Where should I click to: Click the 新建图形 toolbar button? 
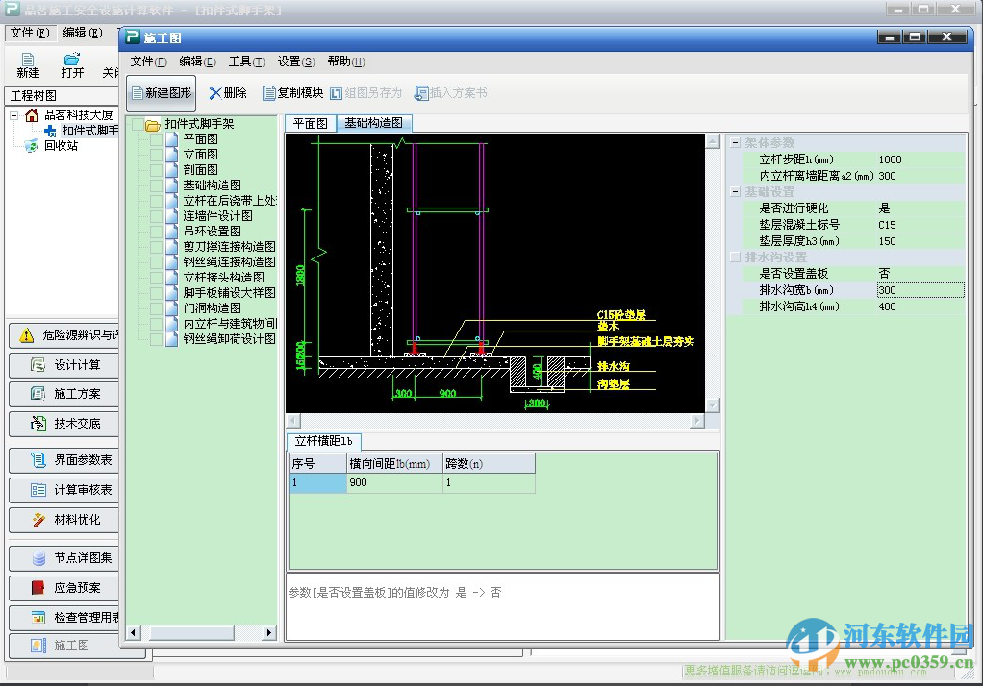[x=162, y=93]
